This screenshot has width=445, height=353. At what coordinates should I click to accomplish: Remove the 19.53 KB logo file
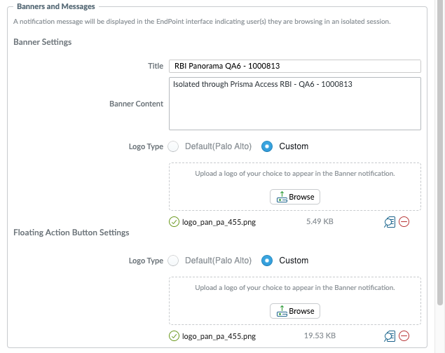(x=404, y=336)
